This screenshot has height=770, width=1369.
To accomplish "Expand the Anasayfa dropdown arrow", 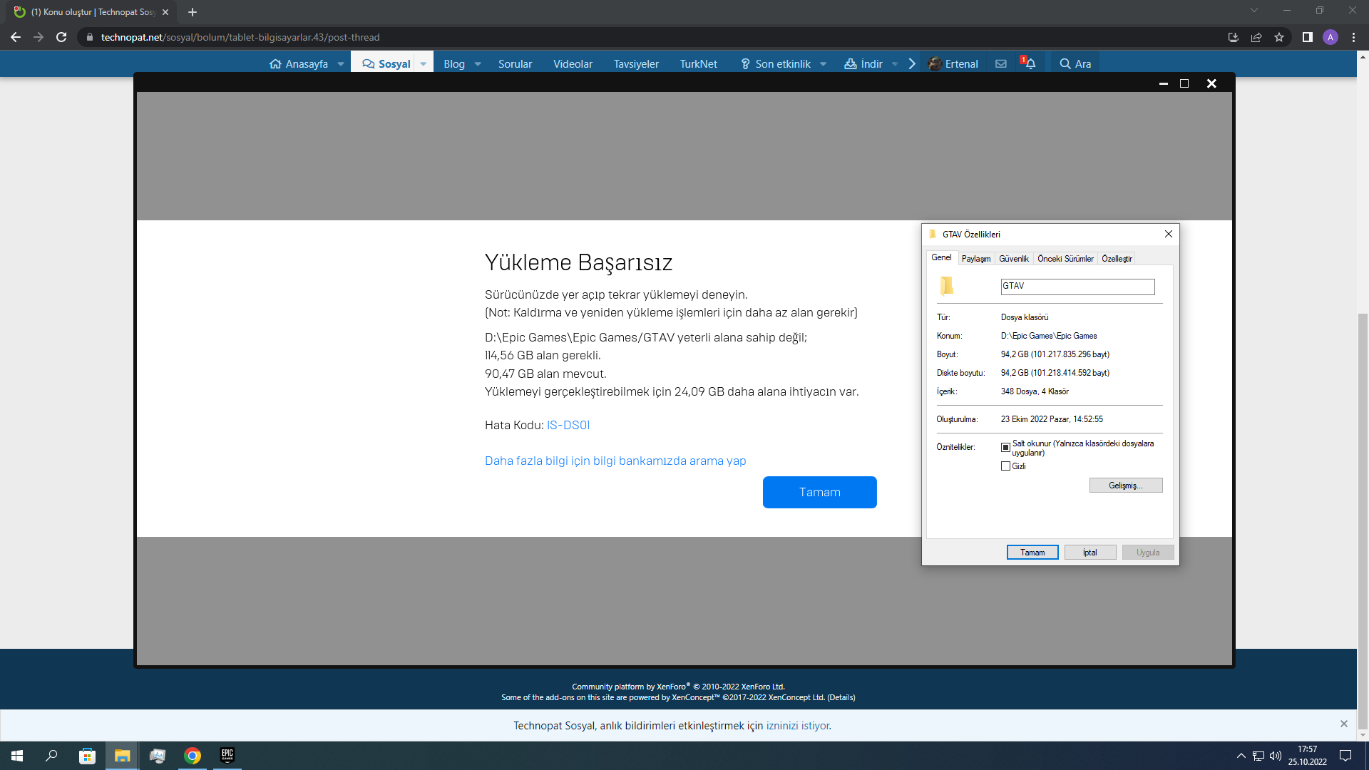I will 341,64.
